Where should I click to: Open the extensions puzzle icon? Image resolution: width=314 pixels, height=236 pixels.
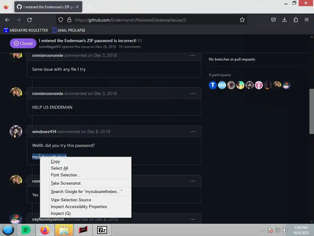click(296, 20)
